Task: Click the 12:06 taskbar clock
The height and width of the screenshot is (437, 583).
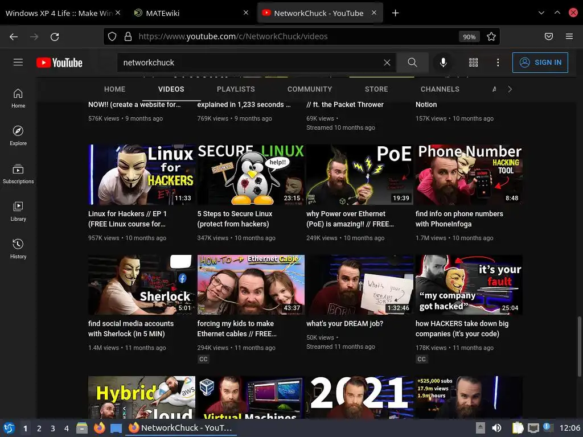Action: (569, 428)
